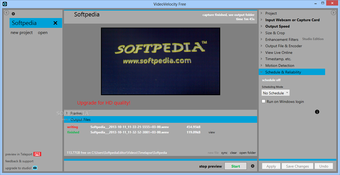Image resolution: width=340 pixels, height=175 pixels.
Task: Expand the Size & Crop section
Action: [275, 33]
